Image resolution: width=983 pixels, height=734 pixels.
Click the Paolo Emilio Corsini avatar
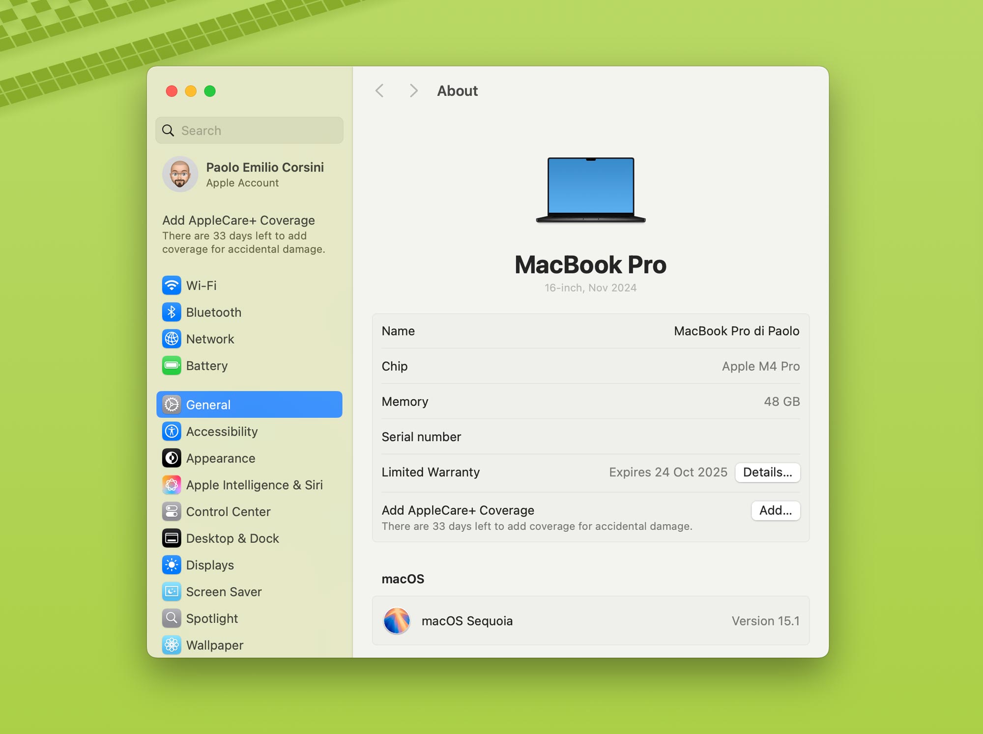tap(180, 174)
